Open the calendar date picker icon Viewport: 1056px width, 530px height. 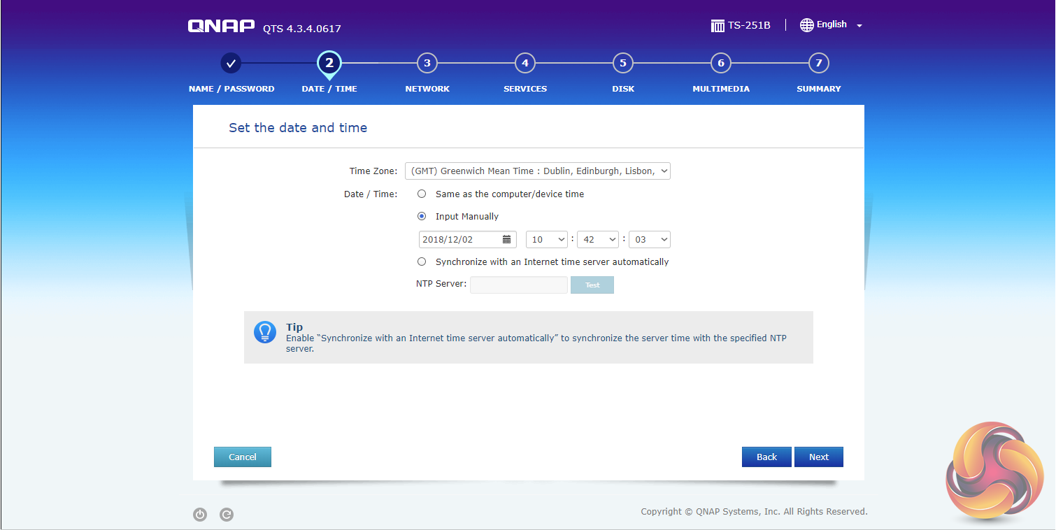point(507,239)
